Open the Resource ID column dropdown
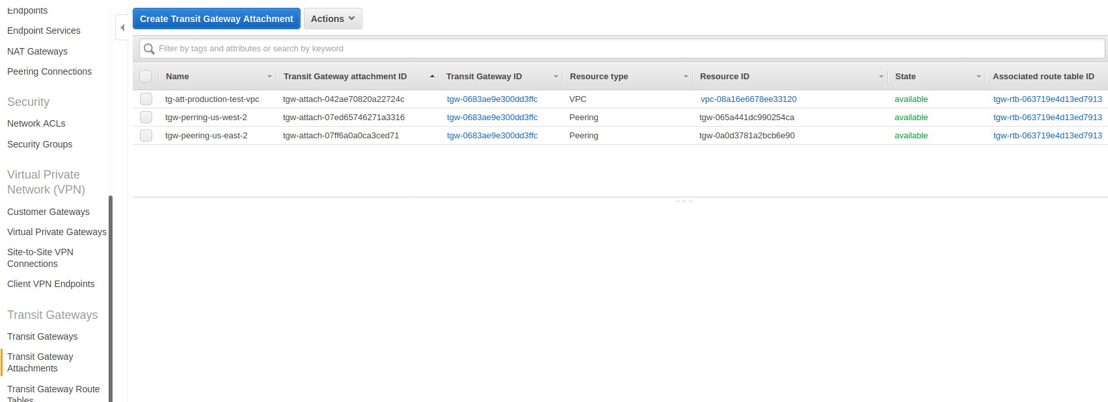 pos(881,77)
